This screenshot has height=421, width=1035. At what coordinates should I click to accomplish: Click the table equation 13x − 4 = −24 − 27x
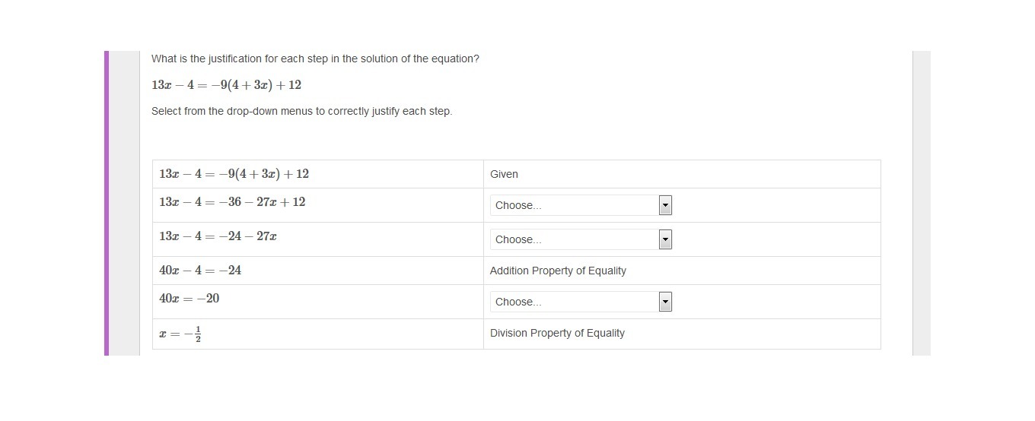click(218, 236)
